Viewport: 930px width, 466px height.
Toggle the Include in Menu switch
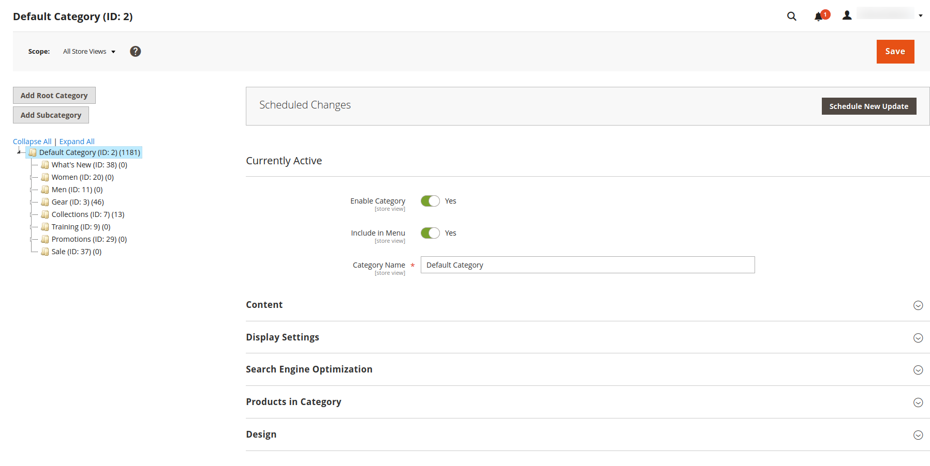click(430, 233)
